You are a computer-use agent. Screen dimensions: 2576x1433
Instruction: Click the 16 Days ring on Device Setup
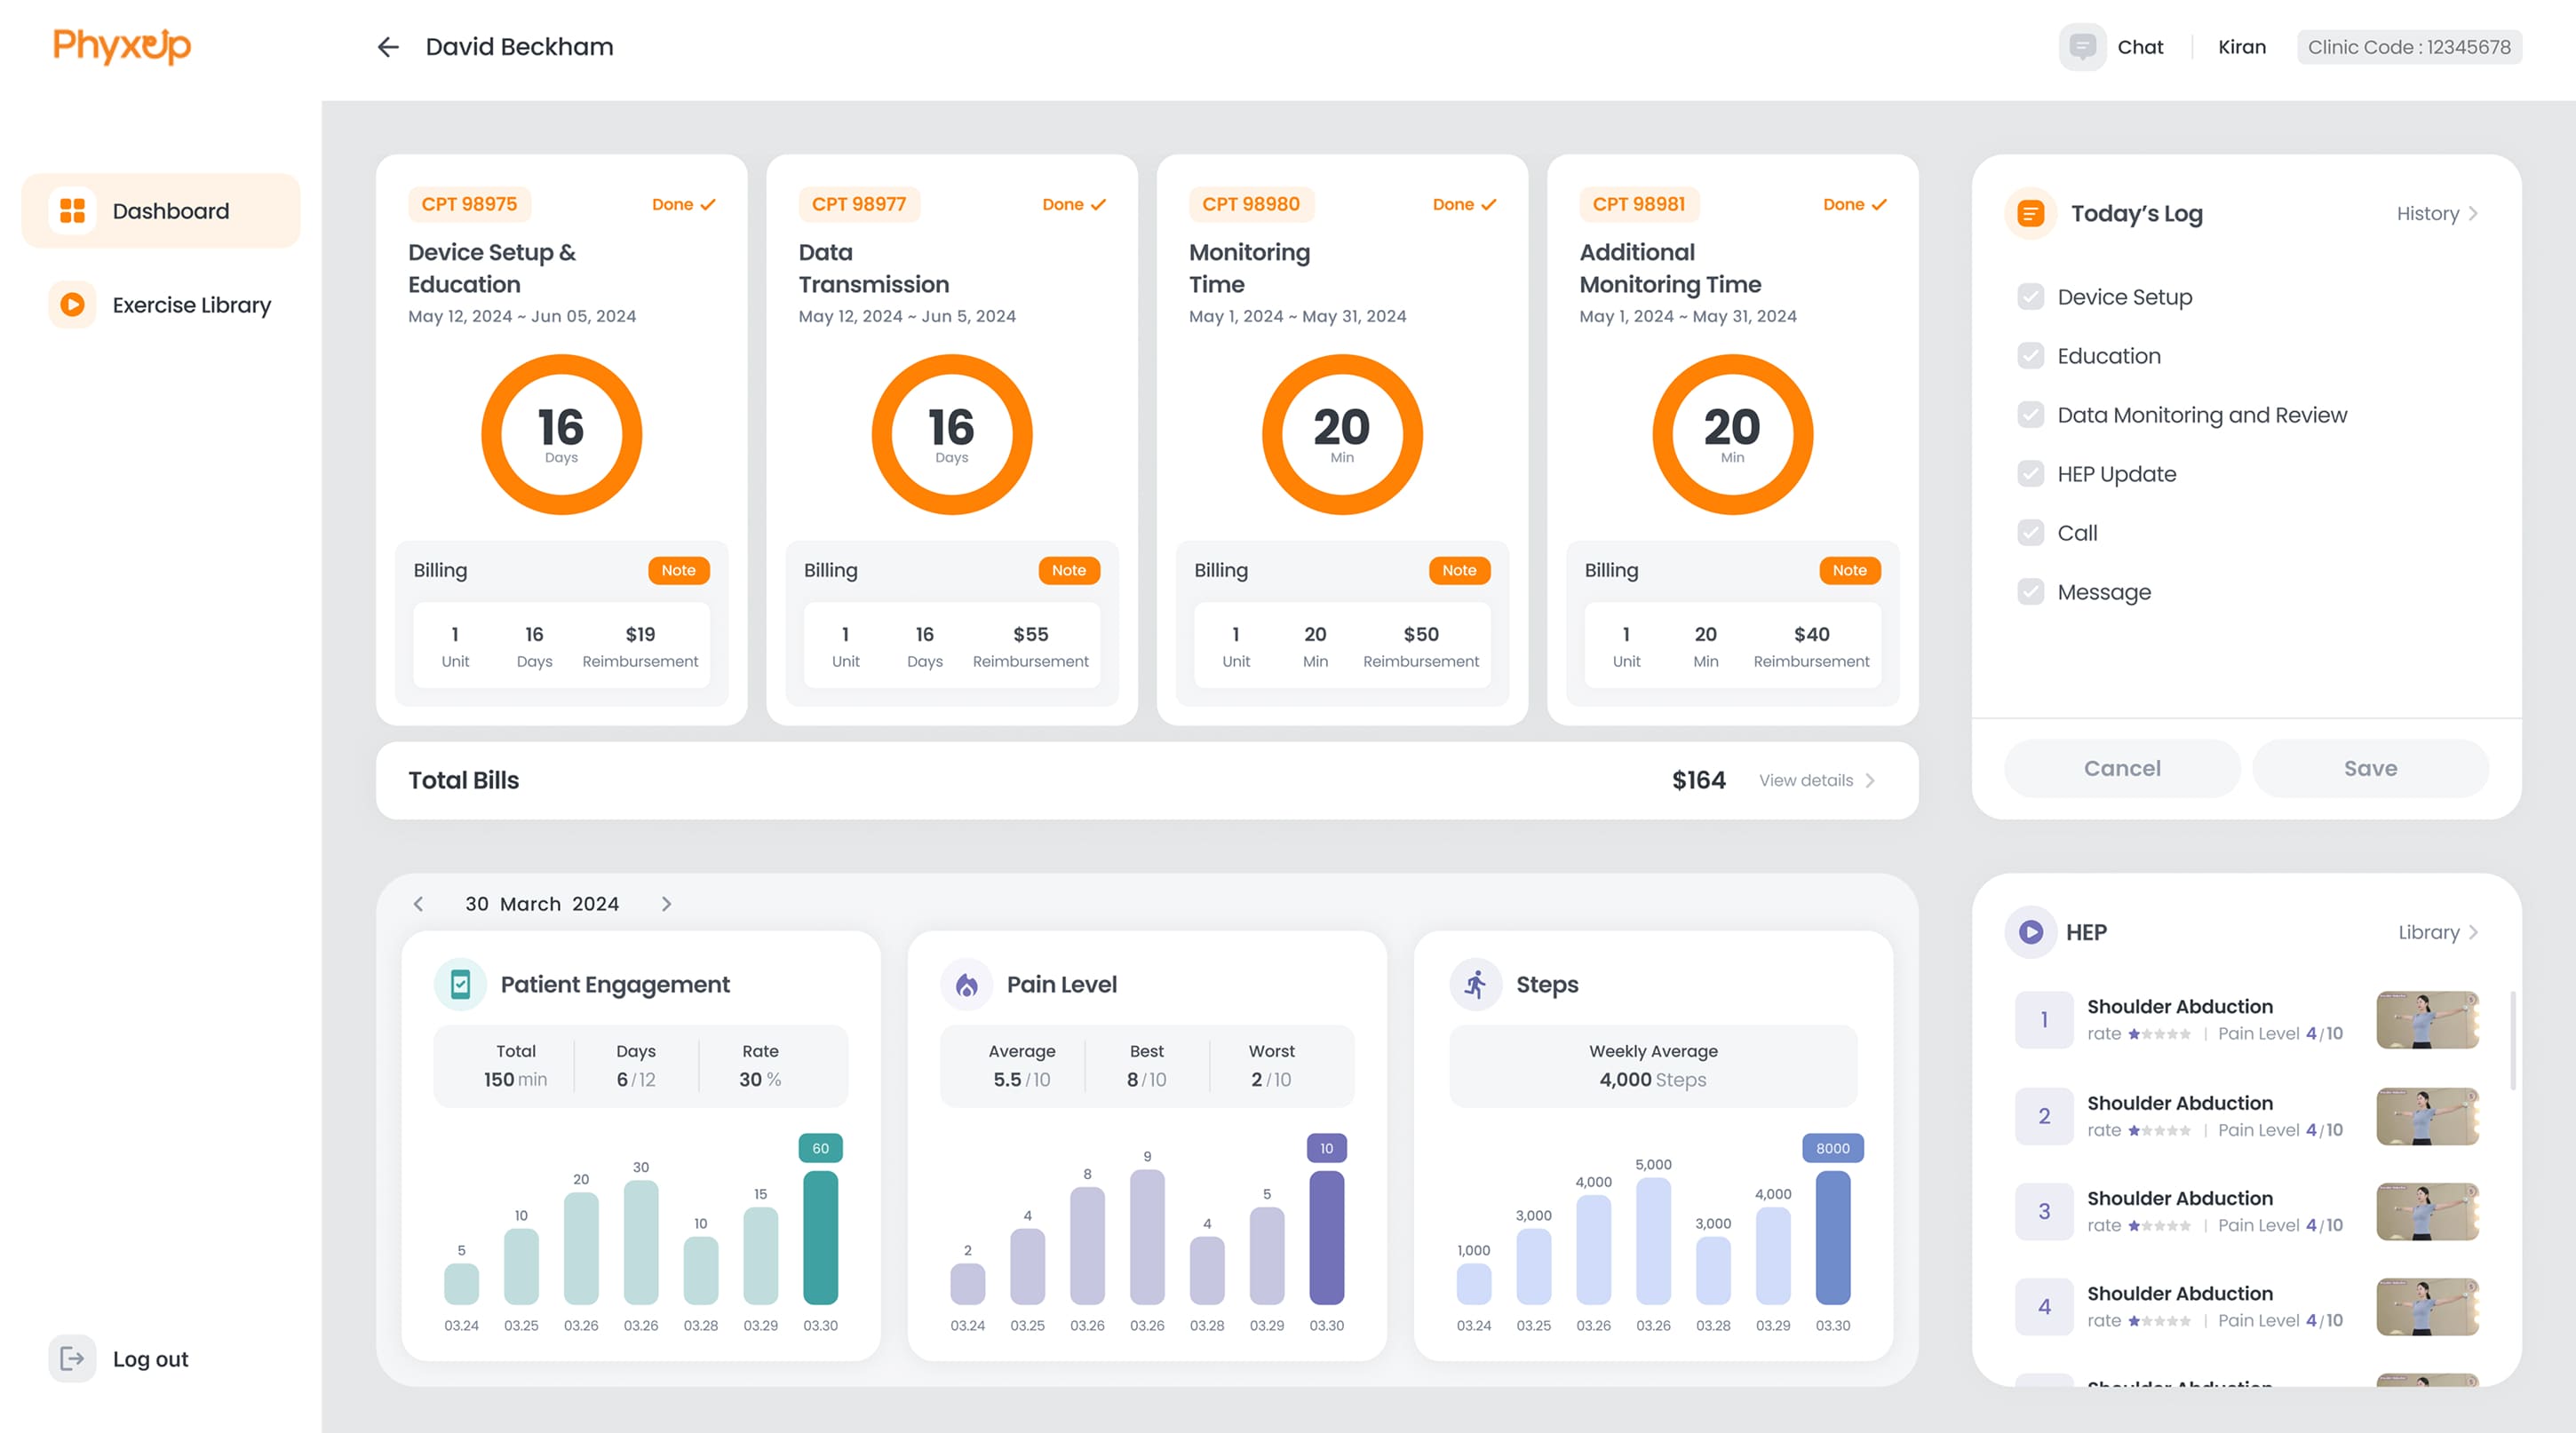pyautogui.click(x=562, y=435)
